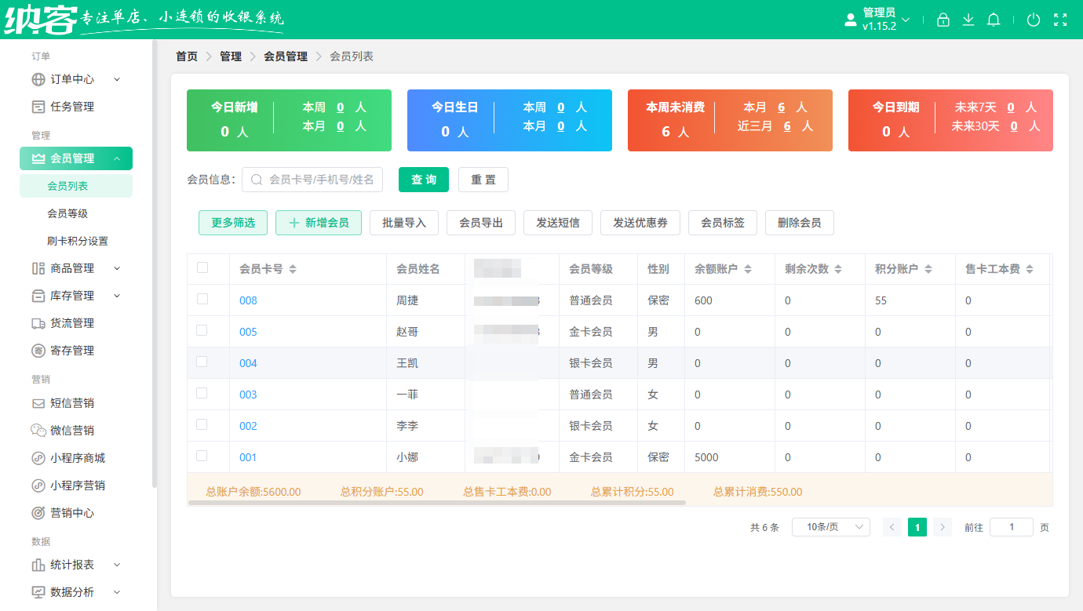Click the 查询 search button
The image size is (1083, 611).
tap(423, 180)
